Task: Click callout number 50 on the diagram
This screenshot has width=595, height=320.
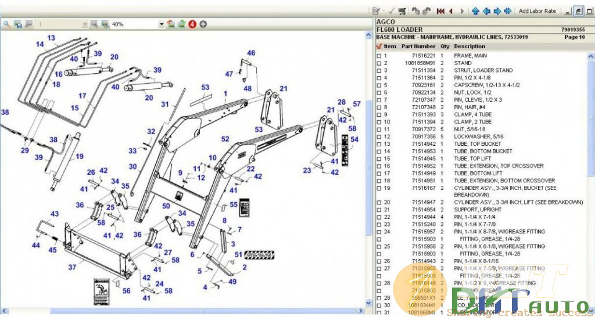Action: pyautogui.click(x=166, y=206)
